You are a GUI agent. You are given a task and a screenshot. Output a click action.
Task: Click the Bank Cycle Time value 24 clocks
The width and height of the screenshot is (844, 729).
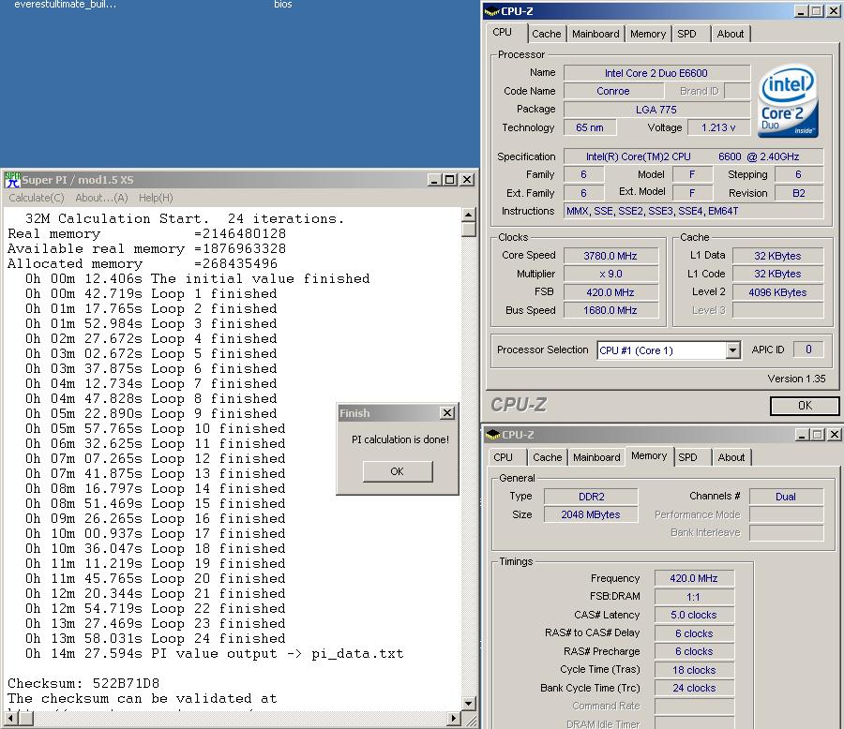[694, 688]
